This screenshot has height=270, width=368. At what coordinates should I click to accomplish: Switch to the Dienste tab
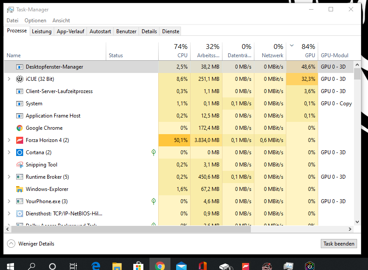pyautogui.click(x=170, y=31)
